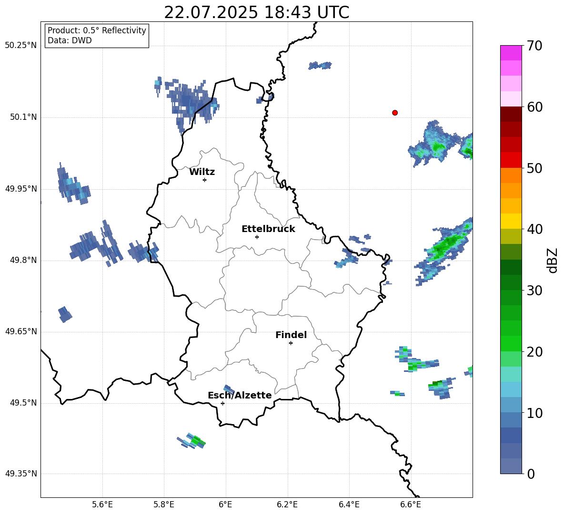Click the 6°E longitude label
This screenshot has width=564, height=514.
(225, 505)
